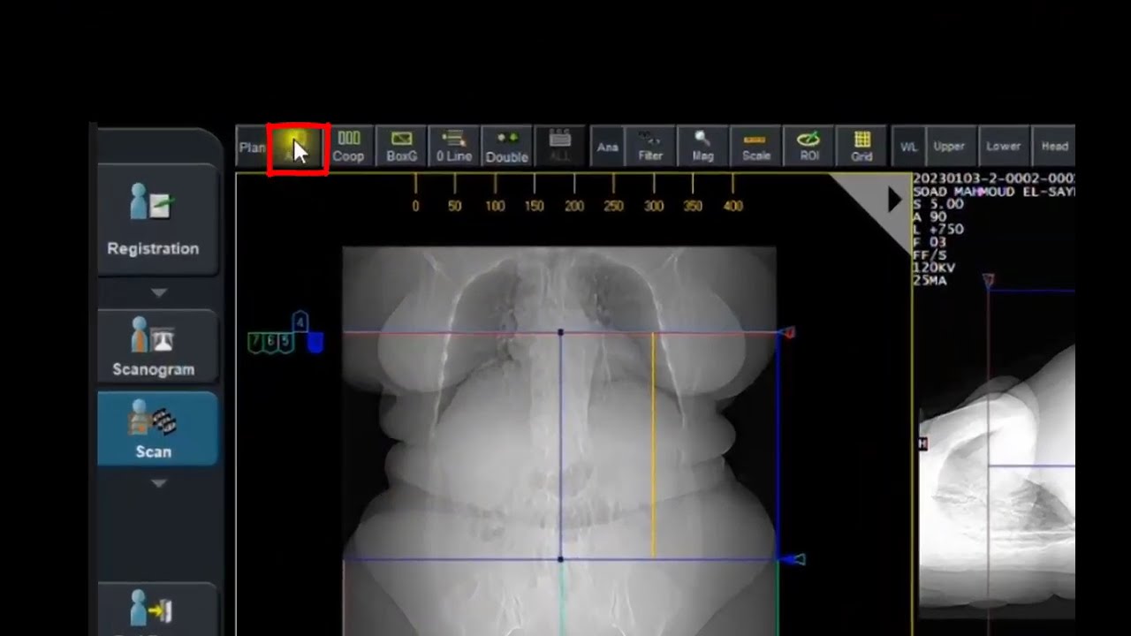
Task: Click the highlighted plan tool under the cursor
Action: click(298, 148)
